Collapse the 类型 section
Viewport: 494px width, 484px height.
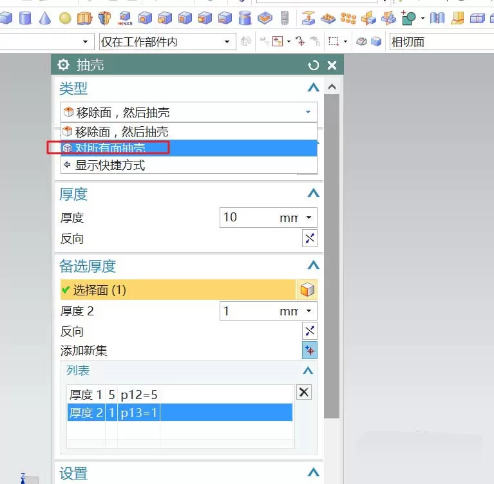313,88
